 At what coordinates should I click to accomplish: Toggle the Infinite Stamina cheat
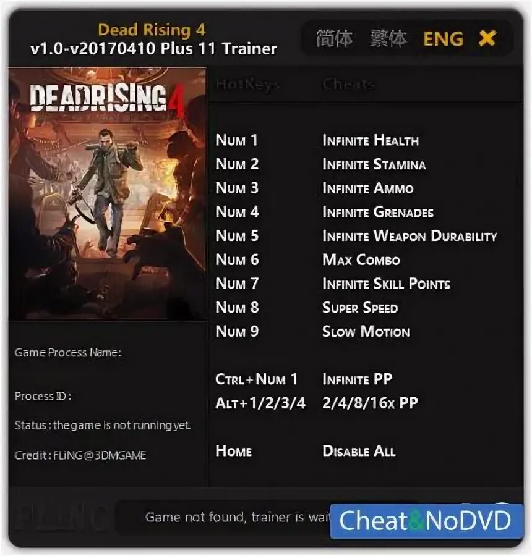[374, 164]
